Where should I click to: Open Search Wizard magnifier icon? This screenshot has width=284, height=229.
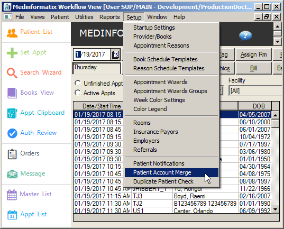click(12, 73)
